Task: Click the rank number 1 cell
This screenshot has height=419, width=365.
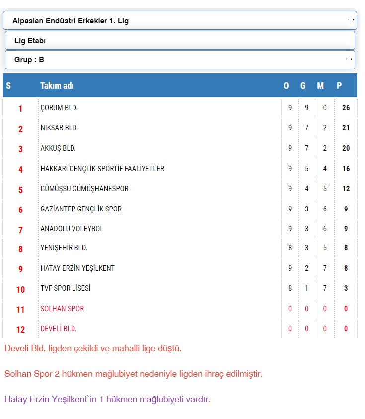Action: pyautogui.click(x=20, y=108)
